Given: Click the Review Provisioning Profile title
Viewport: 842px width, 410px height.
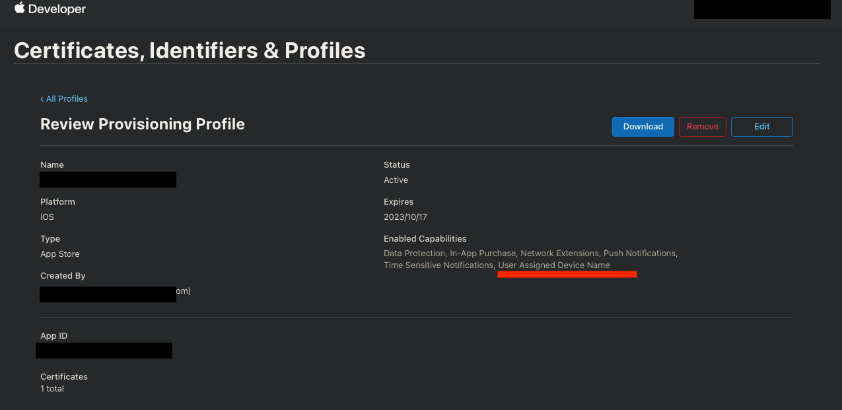Looking at the screenshot, I should coord(143,124).
